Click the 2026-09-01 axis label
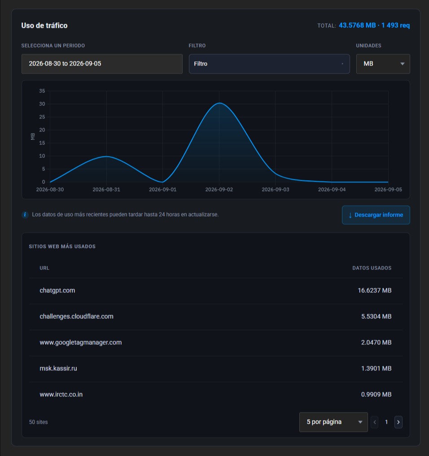Viewport: 429px width, 456px height. point(163,190)
